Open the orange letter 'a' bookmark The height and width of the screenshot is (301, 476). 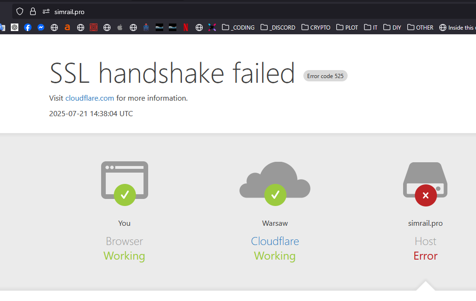point(67,27)
